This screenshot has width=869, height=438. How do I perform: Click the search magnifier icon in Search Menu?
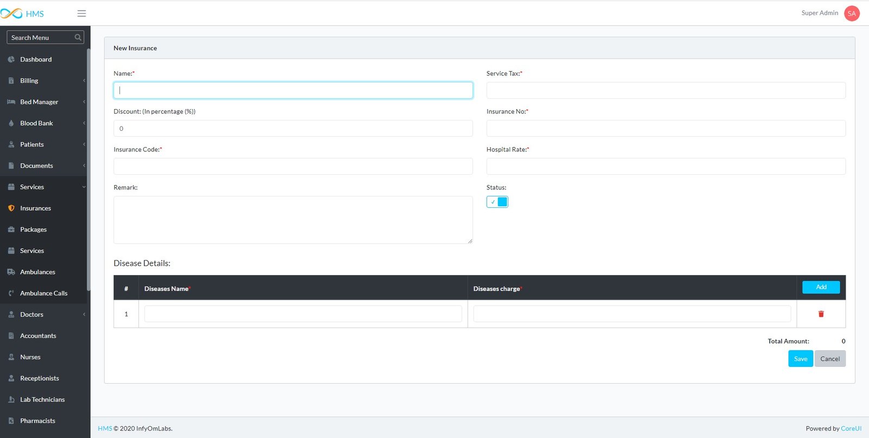[x=78, y=37]
